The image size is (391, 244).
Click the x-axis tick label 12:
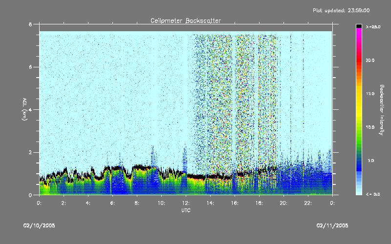click(x=186, y=203)
